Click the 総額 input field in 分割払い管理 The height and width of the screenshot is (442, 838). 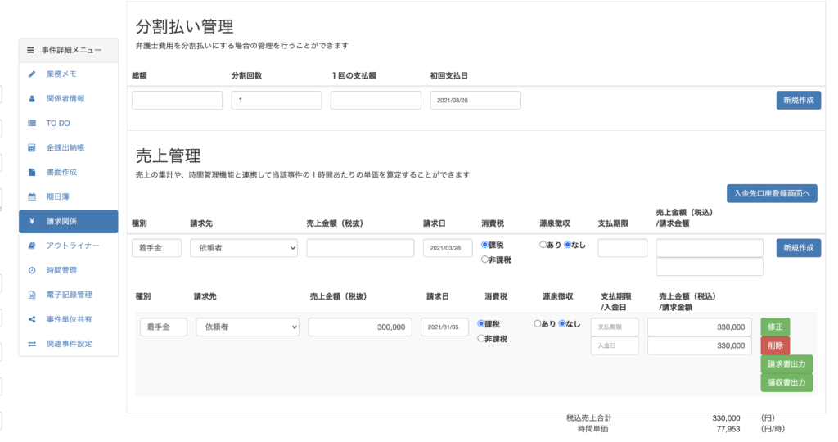pos(177,101)
